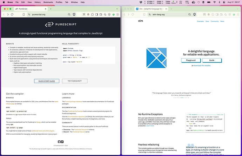Screen dimensions: 242x156
Task: Open the News link on the Elm site
Action: [222, 21]
